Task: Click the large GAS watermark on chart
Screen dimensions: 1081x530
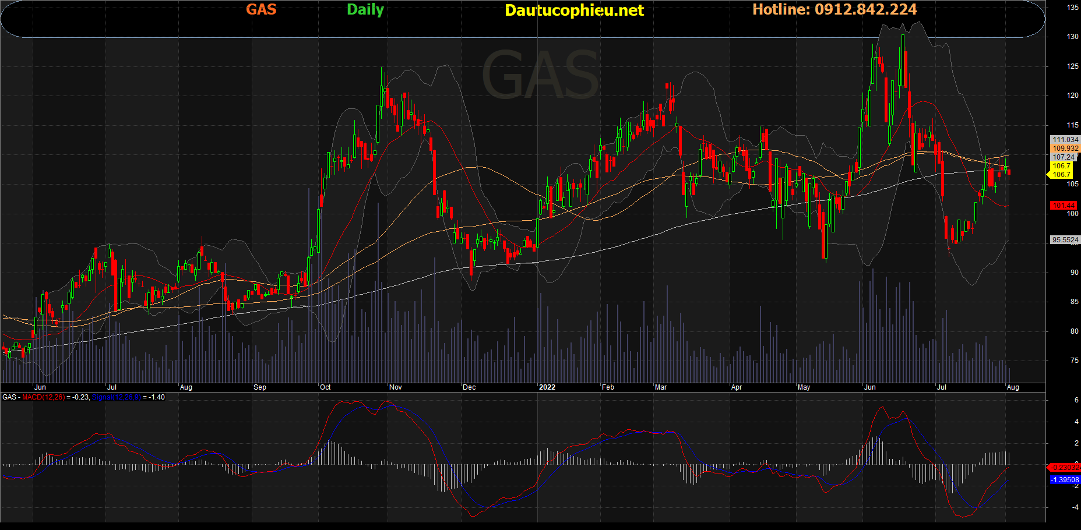Action: (540, 76)
